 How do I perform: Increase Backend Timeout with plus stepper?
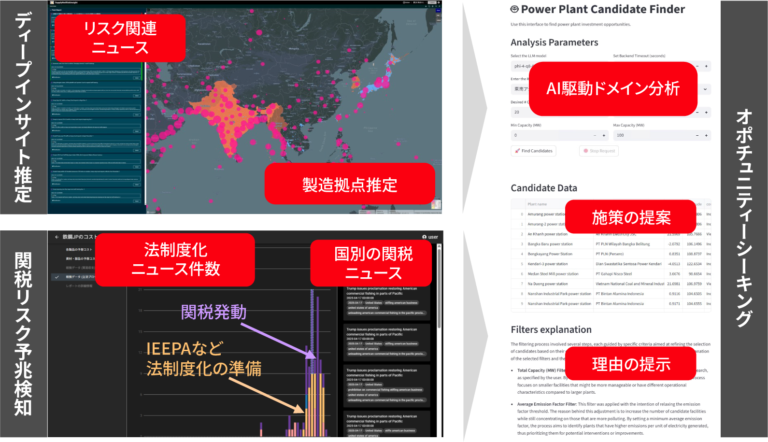(706, 66)
